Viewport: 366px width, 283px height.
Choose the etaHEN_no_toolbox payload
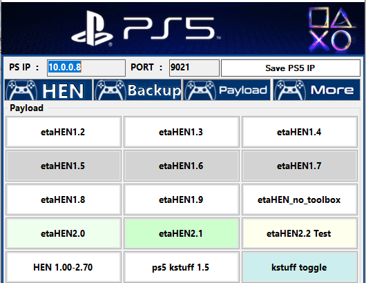click(300, 199)
